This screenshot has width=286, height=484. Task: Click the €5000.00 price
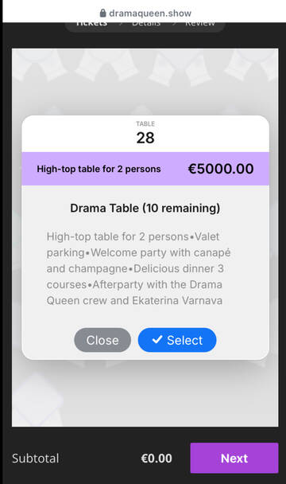(x=221, y=169)
